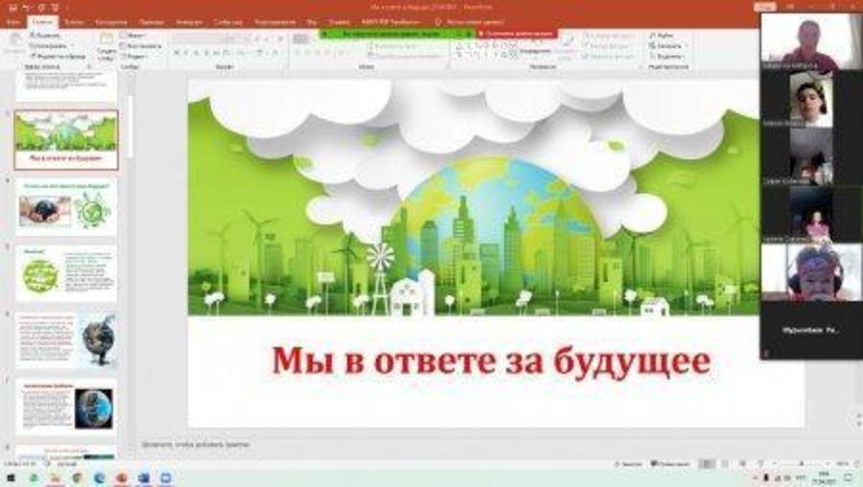Select the globe-in-hands slide thumbnail

tap(66, 209)
